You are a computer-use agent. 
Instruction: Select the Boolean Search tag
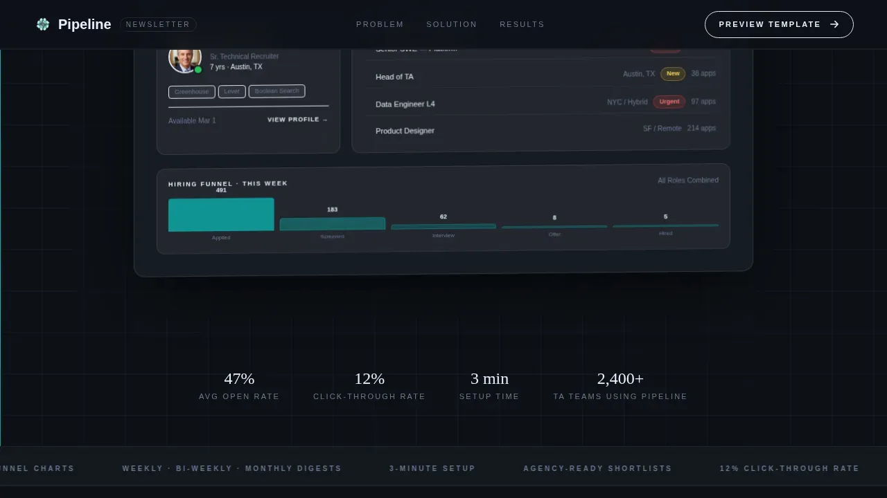pos(277,91)
